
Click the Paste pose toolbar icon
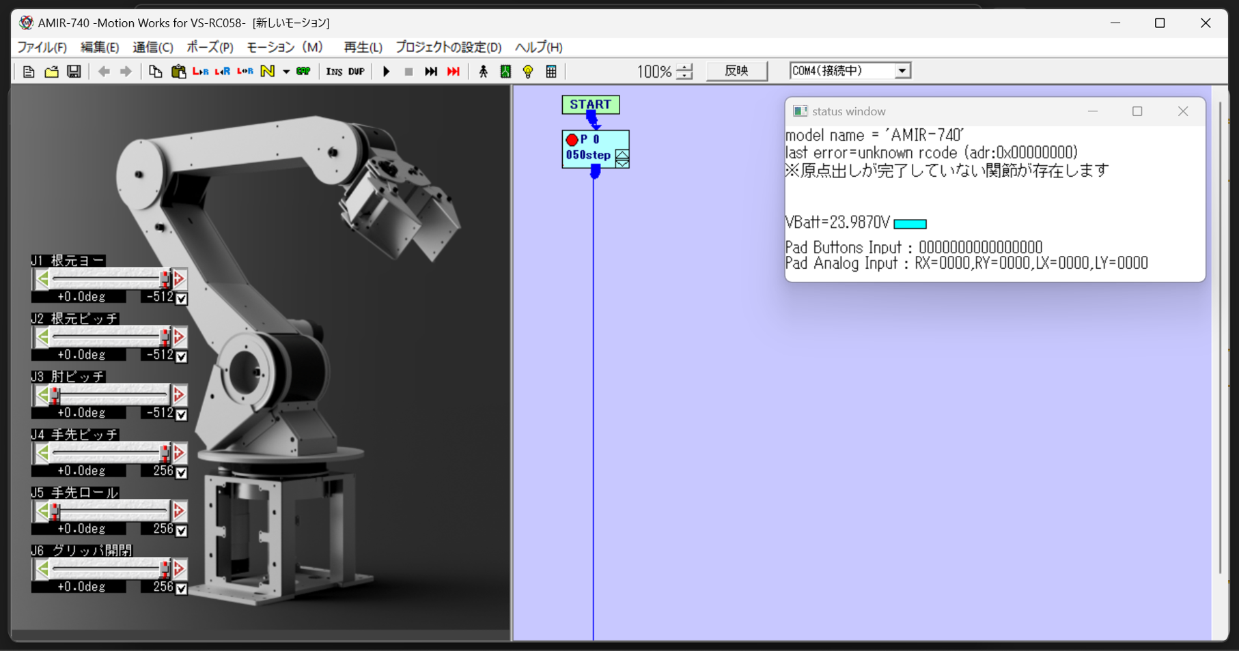(178, 71)
